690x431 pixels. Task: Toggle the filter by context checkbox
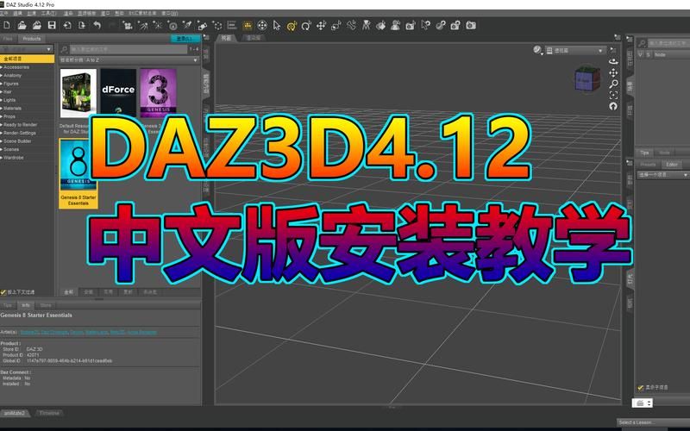3,292
